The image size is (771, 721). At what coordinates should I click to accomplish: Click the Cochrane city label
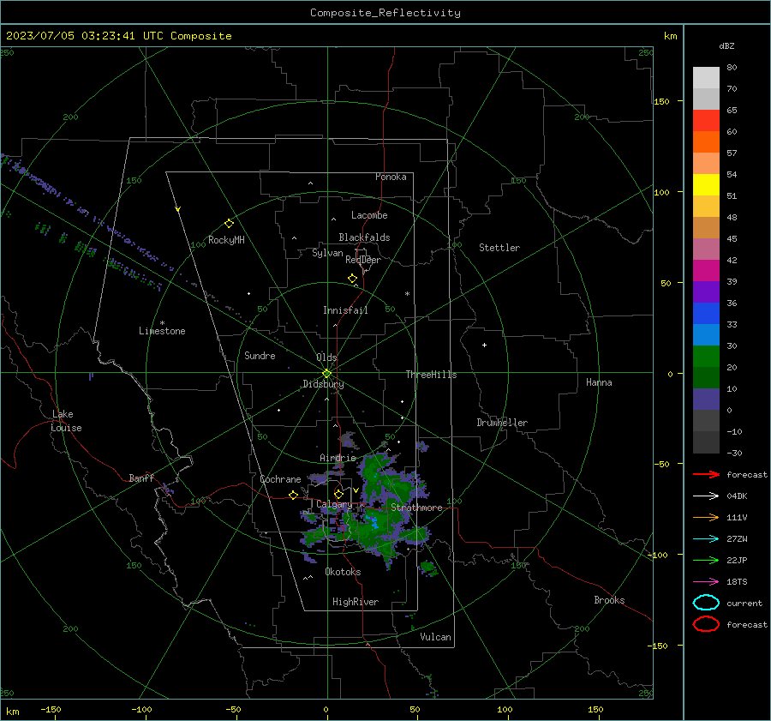tap(280, 479)
